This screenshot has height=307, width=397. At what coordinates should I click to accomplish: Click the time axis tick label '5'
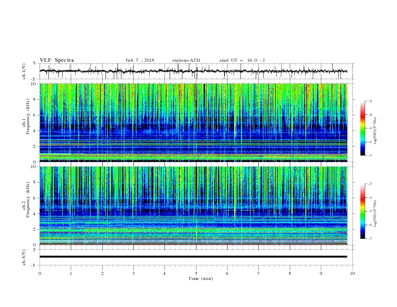pos(196,273)
